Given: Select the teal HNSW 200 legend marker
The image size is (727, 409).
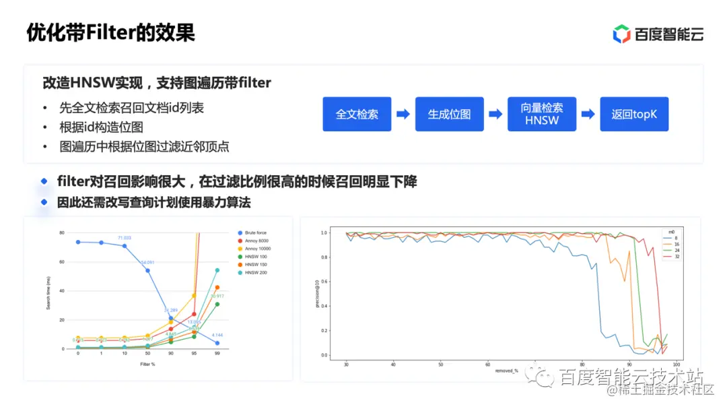Looking at the screenshot, I should coord(240,272).
